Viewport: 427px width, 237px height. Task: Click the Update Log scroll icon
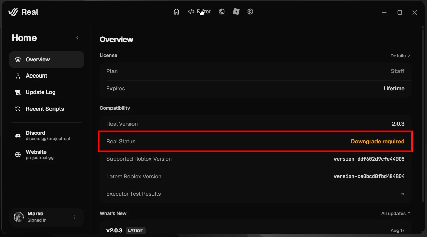[18, 92]
